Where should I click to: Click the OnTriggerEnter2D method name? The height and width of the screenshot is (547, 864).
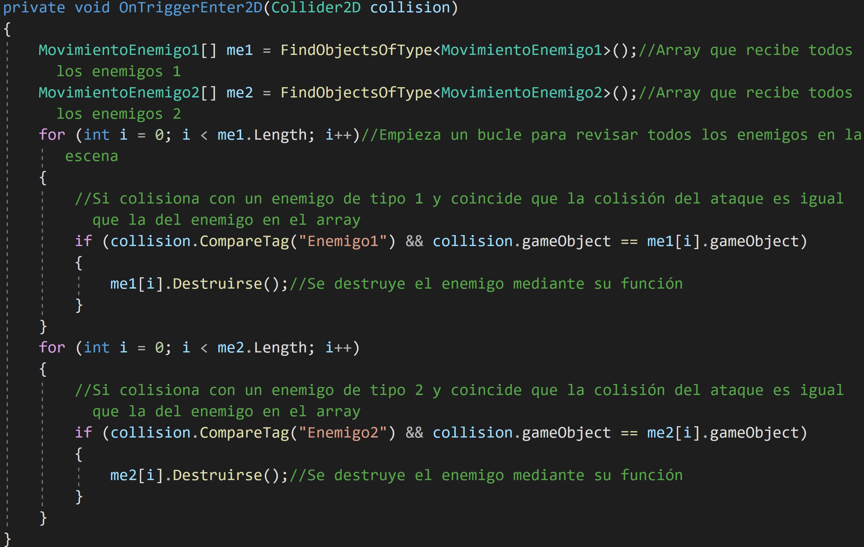point(191,7)
